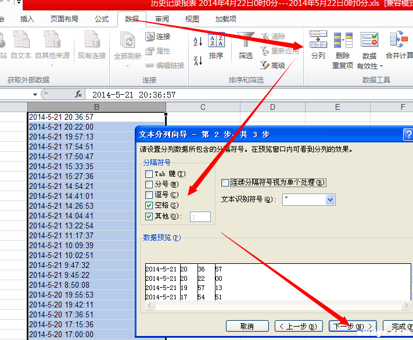Click preview scrollbar right arrow

point(406,306)
